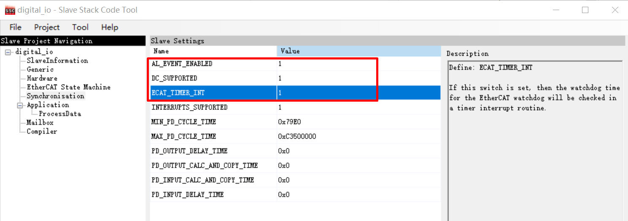Edit PD_INPUT_CALC_AND_COPY_TIME value cell
The width and height of the screenshot is (628, 221).
359,180
